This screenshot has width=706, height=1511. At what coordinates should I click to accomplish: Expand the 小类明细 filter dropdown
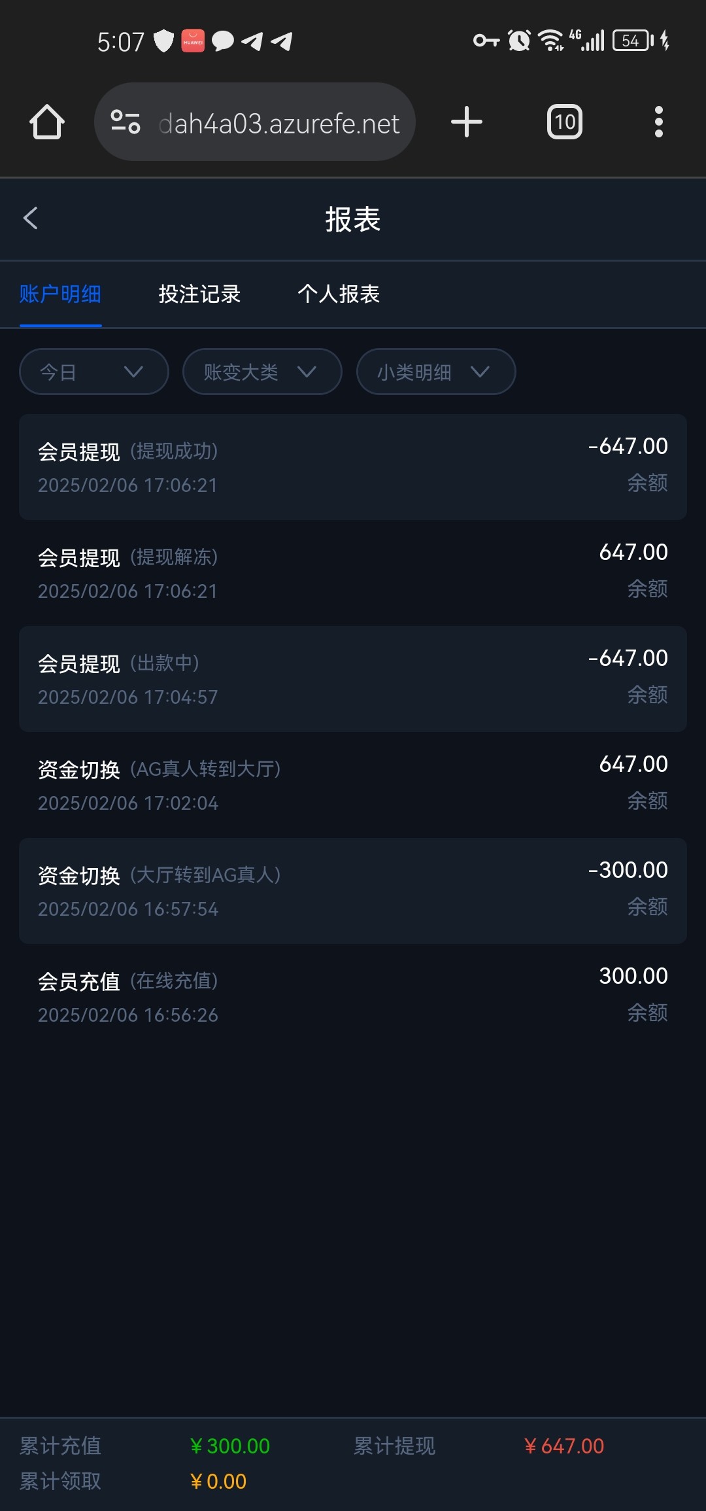pos(436,372)
